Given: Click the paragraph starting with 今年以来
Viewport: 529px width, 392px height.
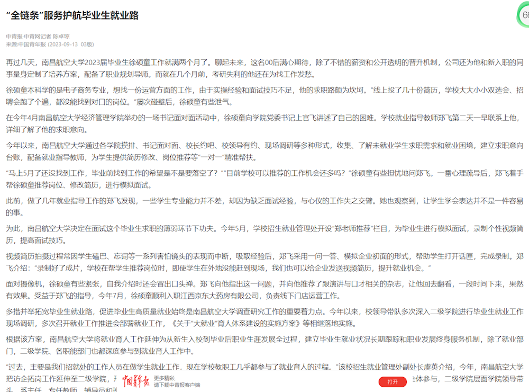Looking at the screenshot, I should click(264, 151).
